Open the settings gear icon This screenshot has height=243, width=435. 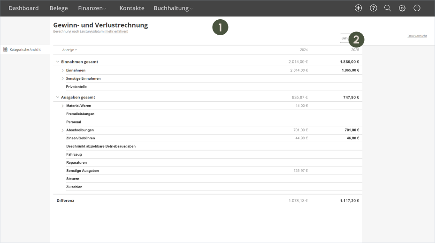pos(402,8)
